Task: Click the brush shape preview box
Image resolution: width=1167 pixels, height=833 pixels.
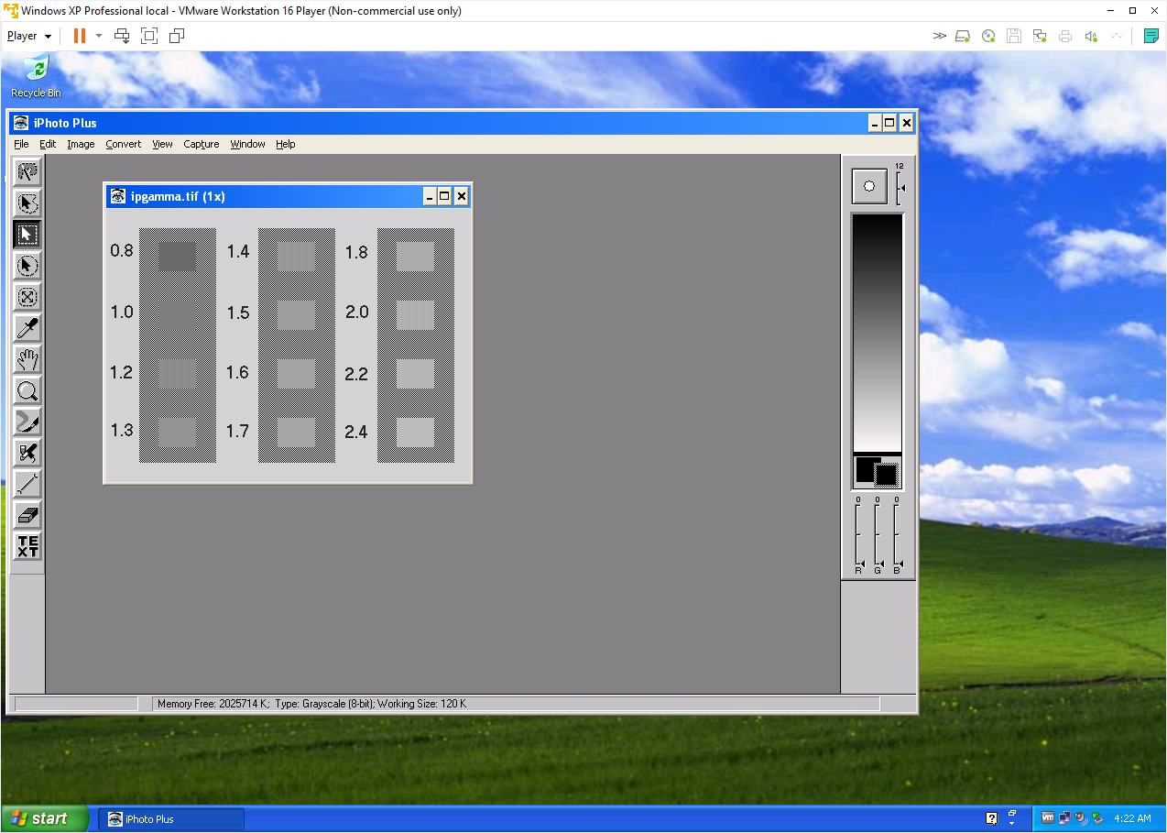Action: point(869,186)
